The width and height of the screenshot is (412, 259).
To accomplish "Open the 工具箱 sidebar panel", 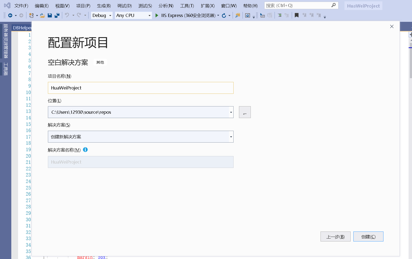I will [x=6, y=69].
